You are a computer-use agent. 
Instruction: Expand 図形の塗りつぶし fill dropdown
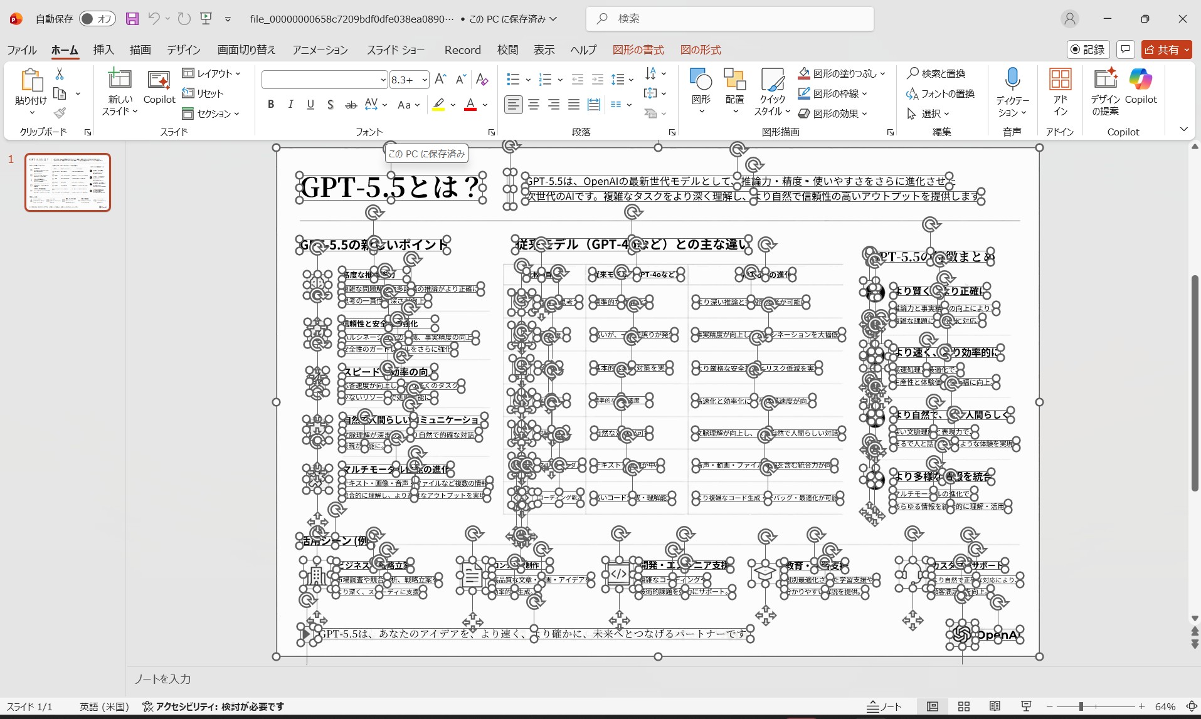point(842,73)
